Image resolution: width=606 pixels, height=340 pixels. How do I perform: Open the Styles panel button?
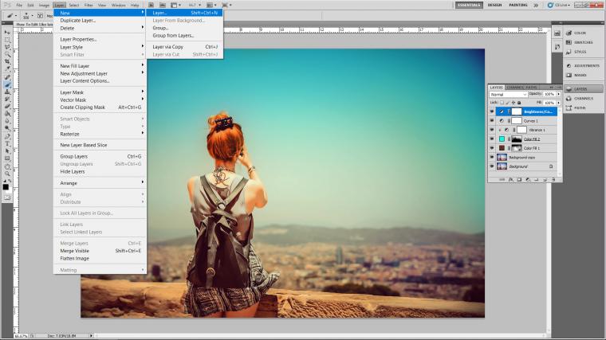(x=583, y=52)
